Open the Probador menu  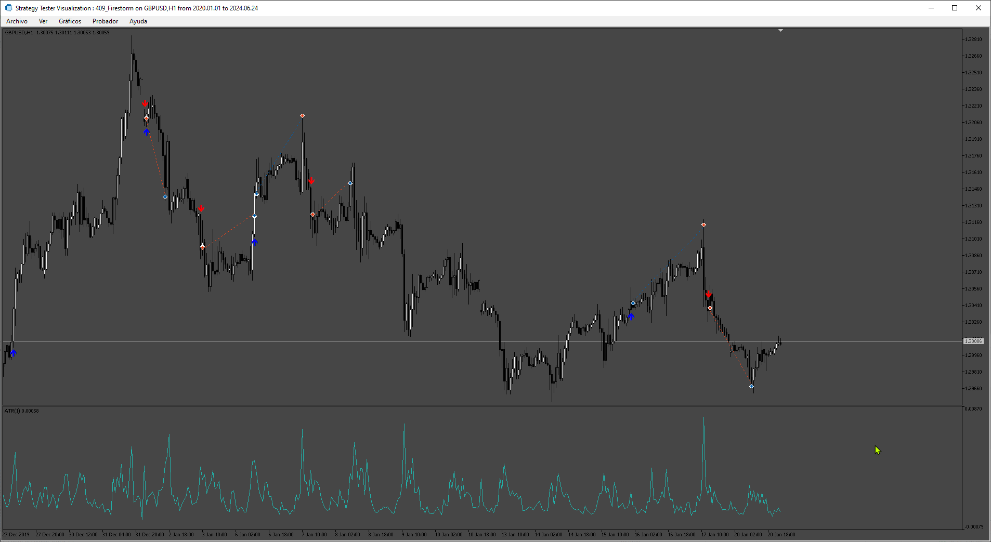point(105,21)
